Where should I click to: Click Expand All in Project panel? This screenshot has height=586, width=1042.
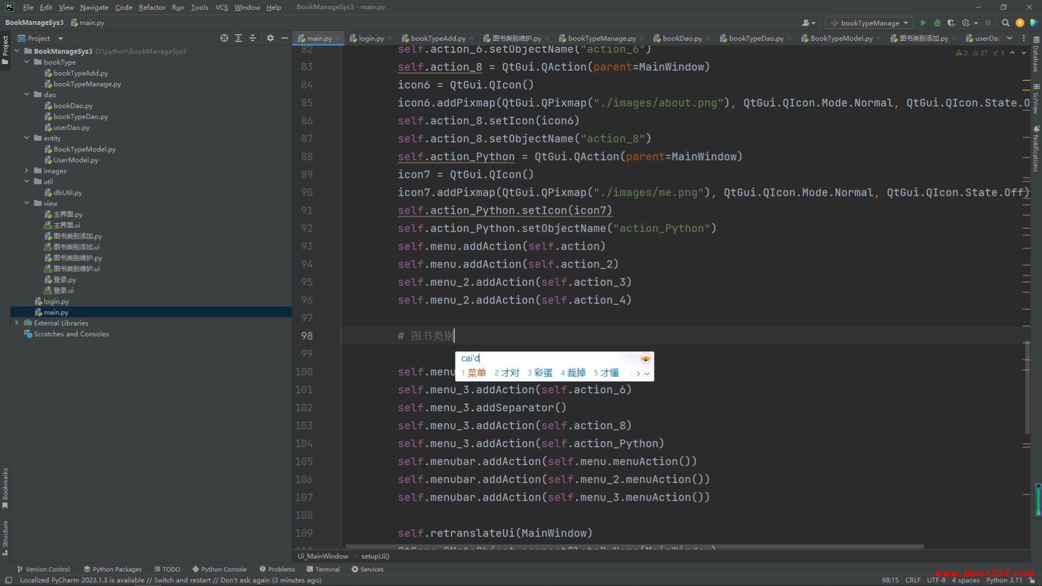[x=238, y=38]
